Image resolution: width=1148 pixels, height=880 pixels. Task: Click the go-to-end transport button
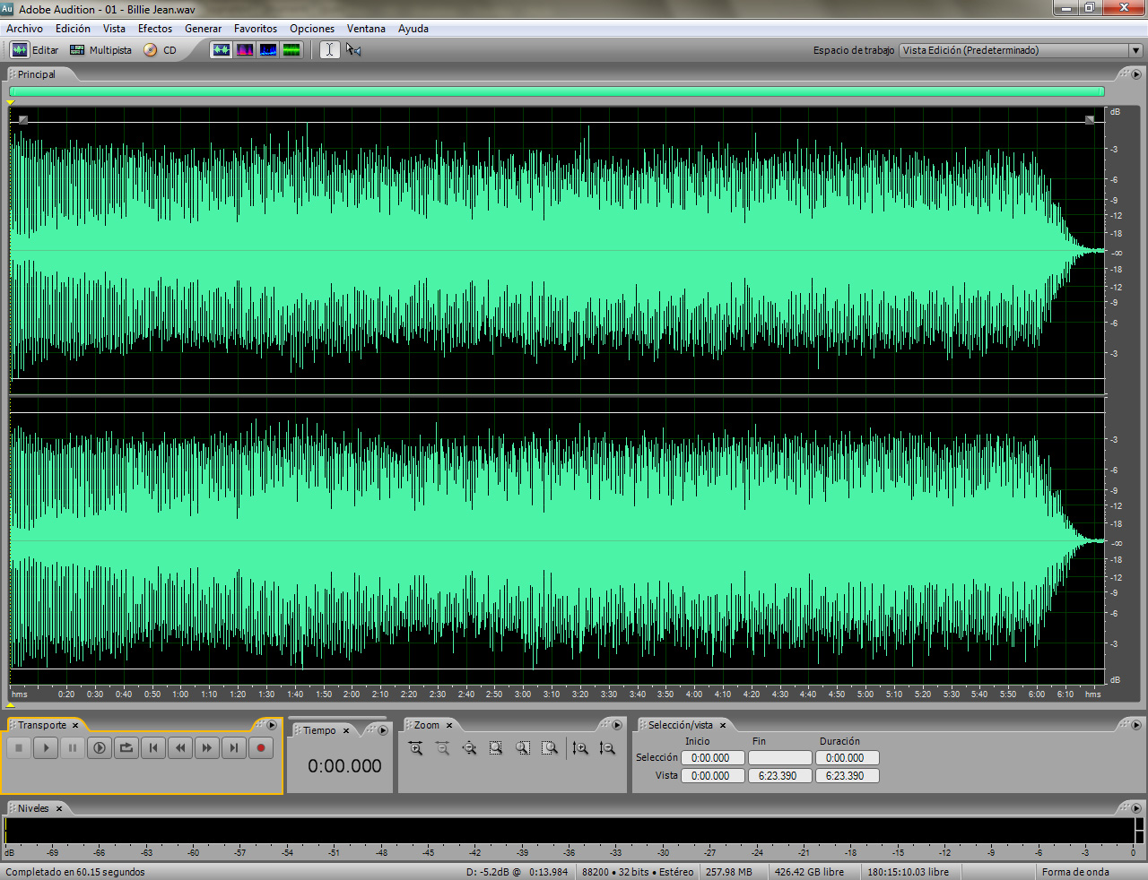tap(234, 747)
